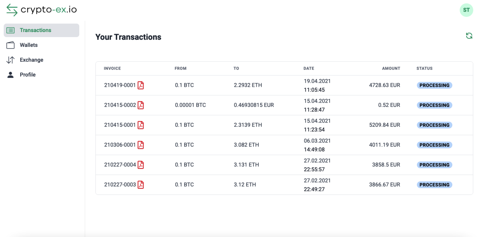Select the Wallets icon in the sidebar

(x=10, y=45)
